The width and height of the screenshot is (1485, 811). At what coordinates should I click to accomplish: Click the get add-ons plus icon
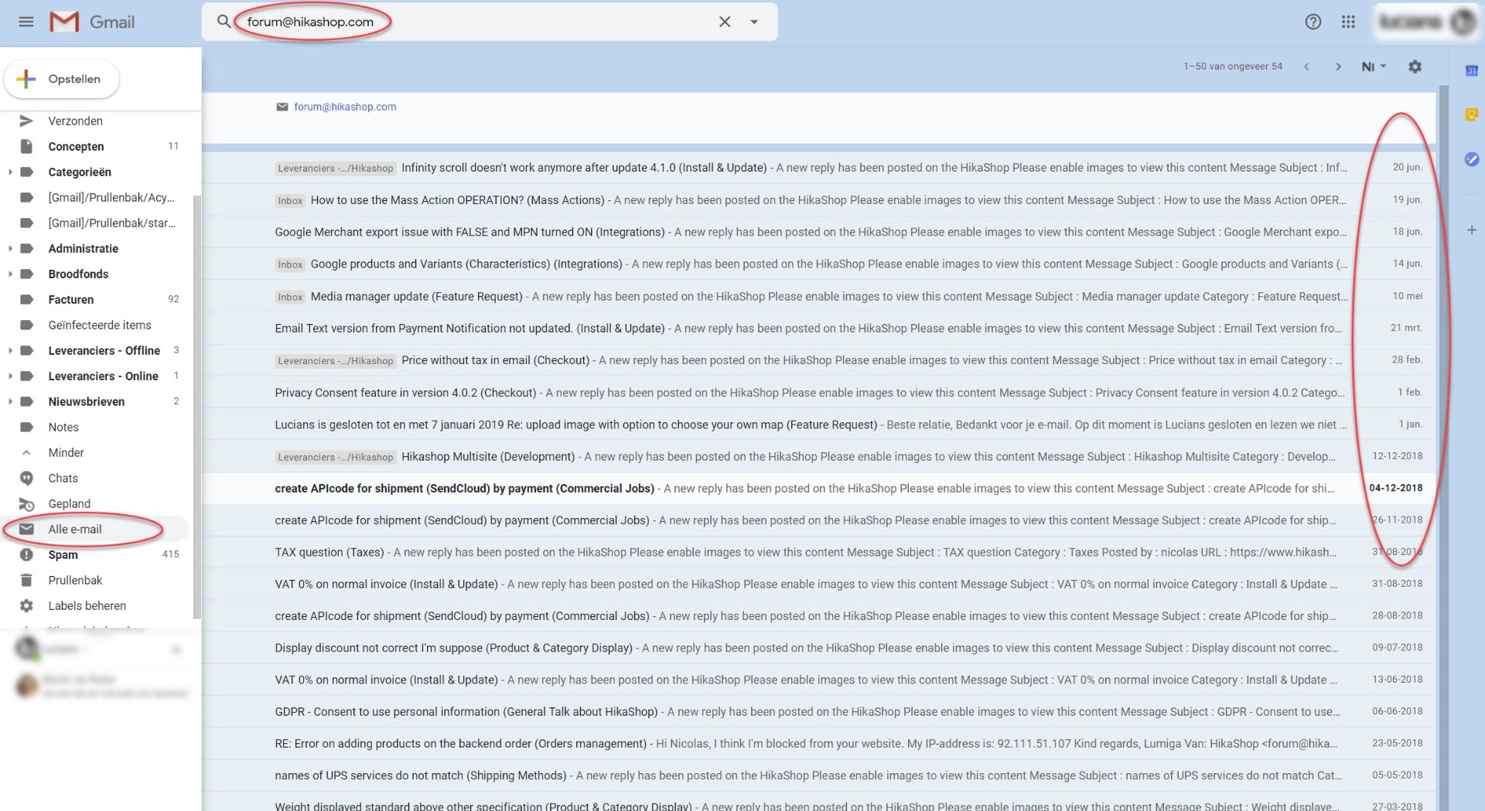(1471, 230)
